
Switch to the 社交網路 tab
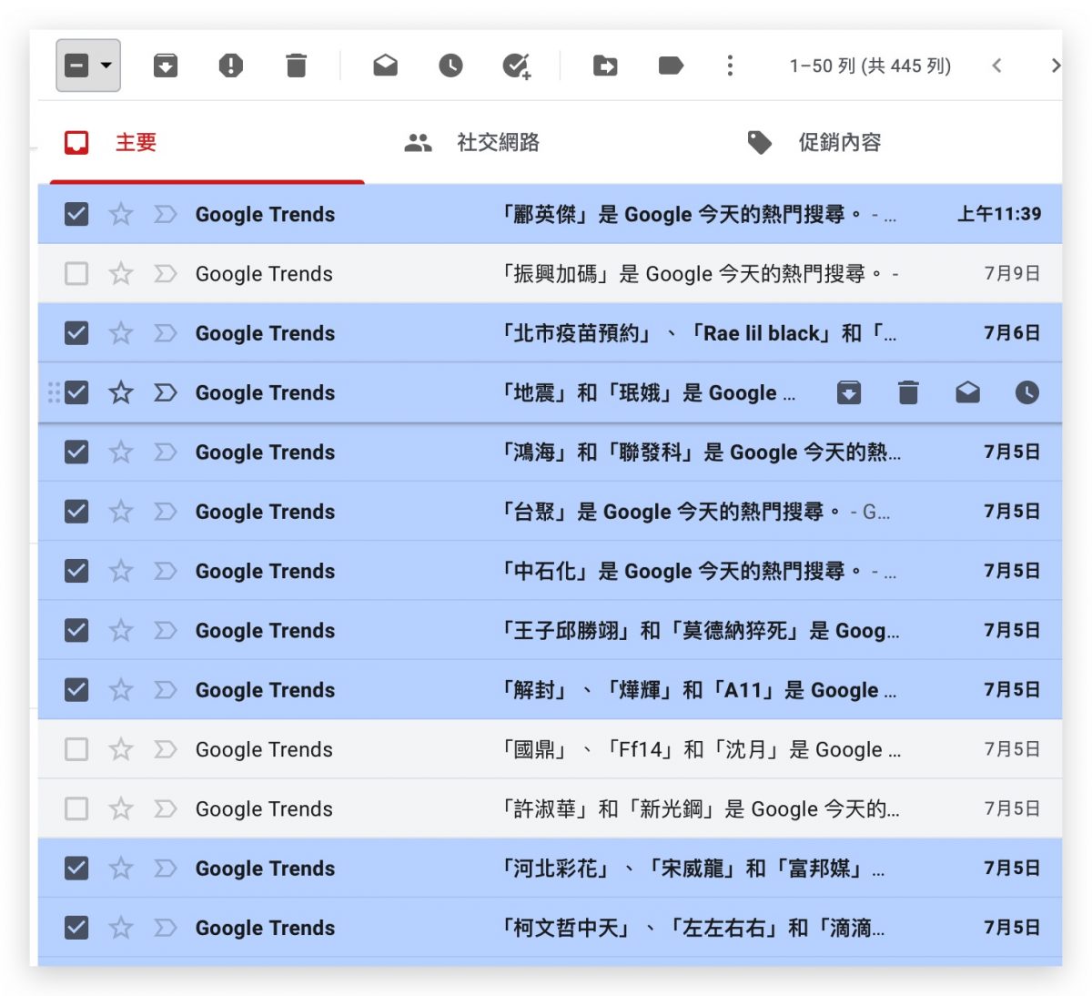click(x=471, y=143)
